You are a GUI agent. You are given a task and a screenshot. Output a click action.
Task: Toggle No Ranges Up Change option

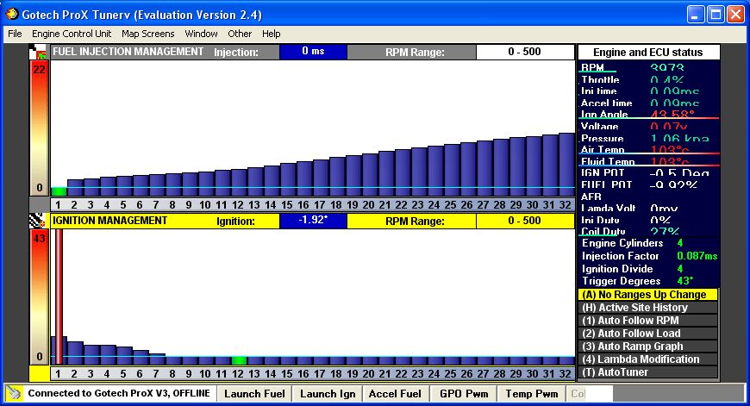pyautogui.click(x=647, y=295)
